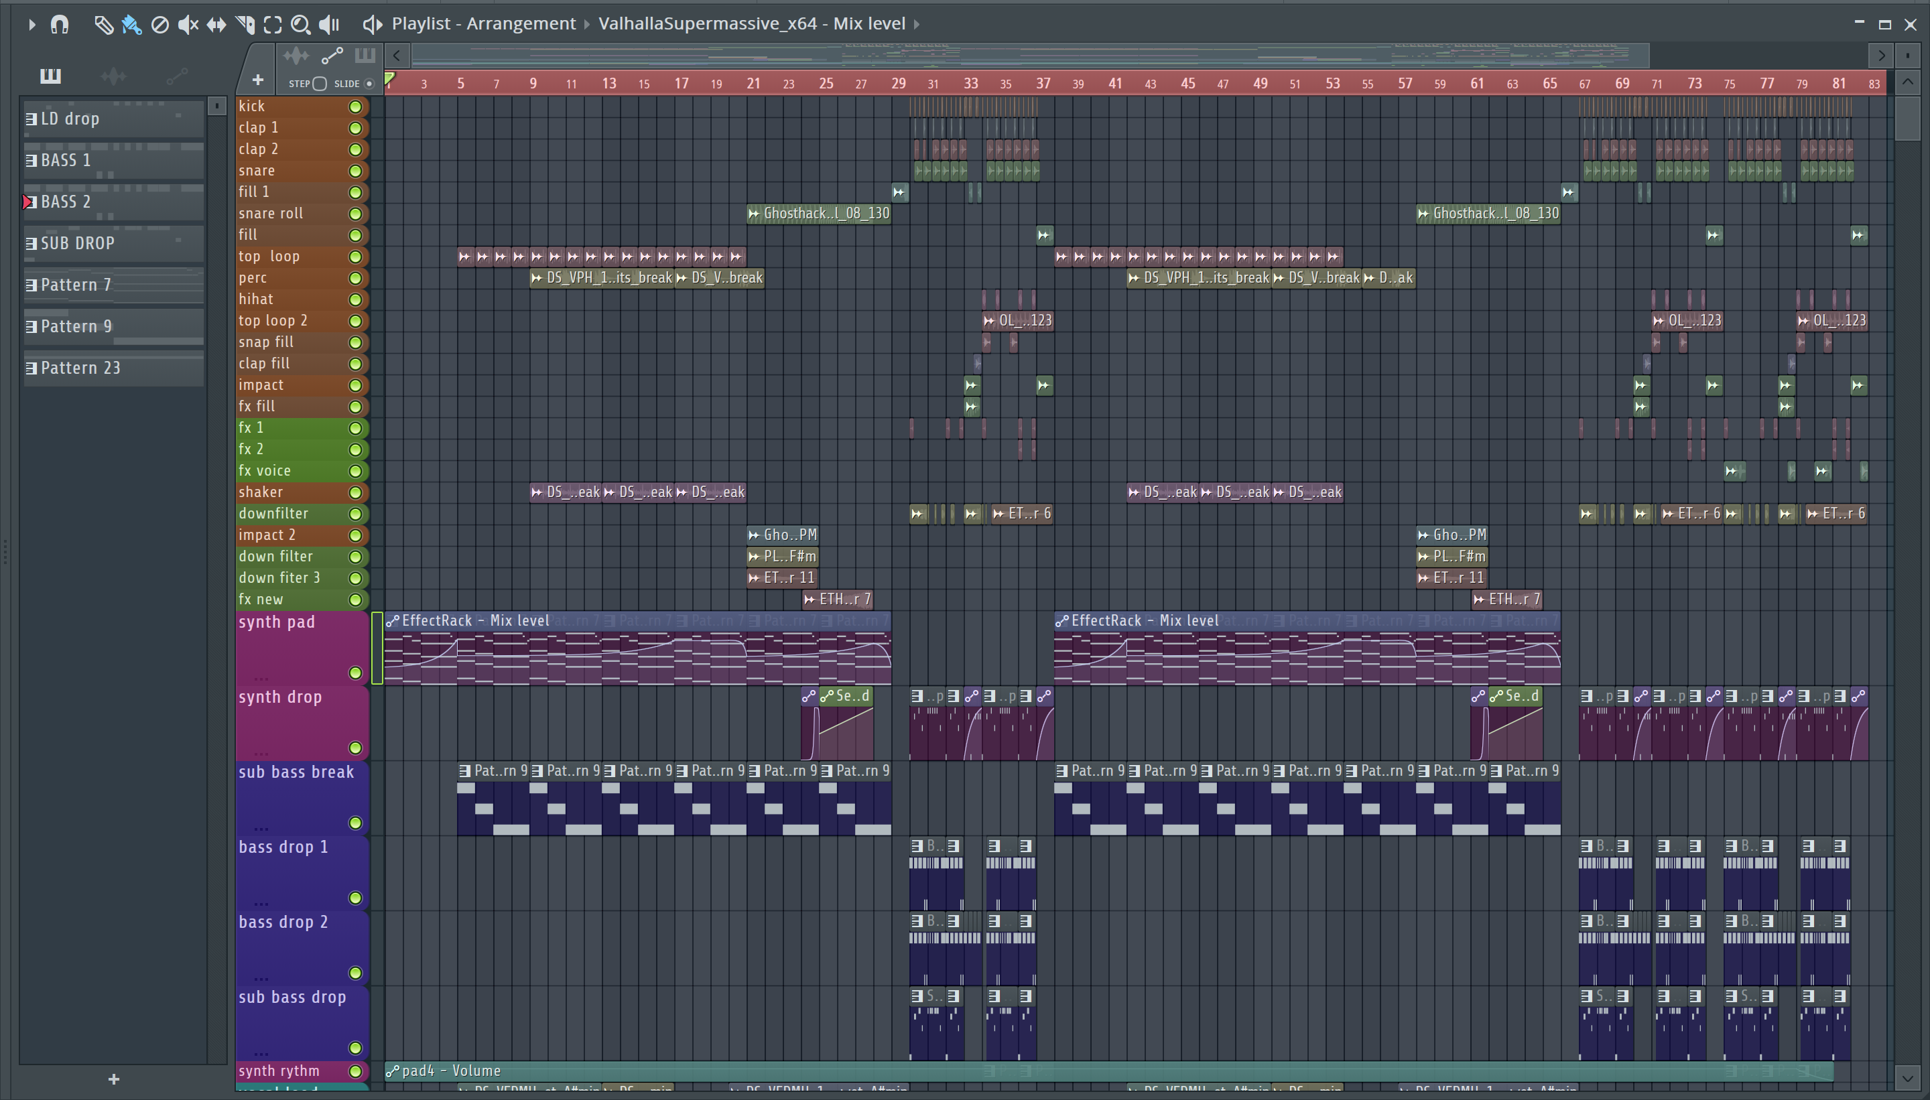The height and width of the screenshot is (1100, 1930).
Task: Select the Draw pencil tool
Action: (103, 25)
